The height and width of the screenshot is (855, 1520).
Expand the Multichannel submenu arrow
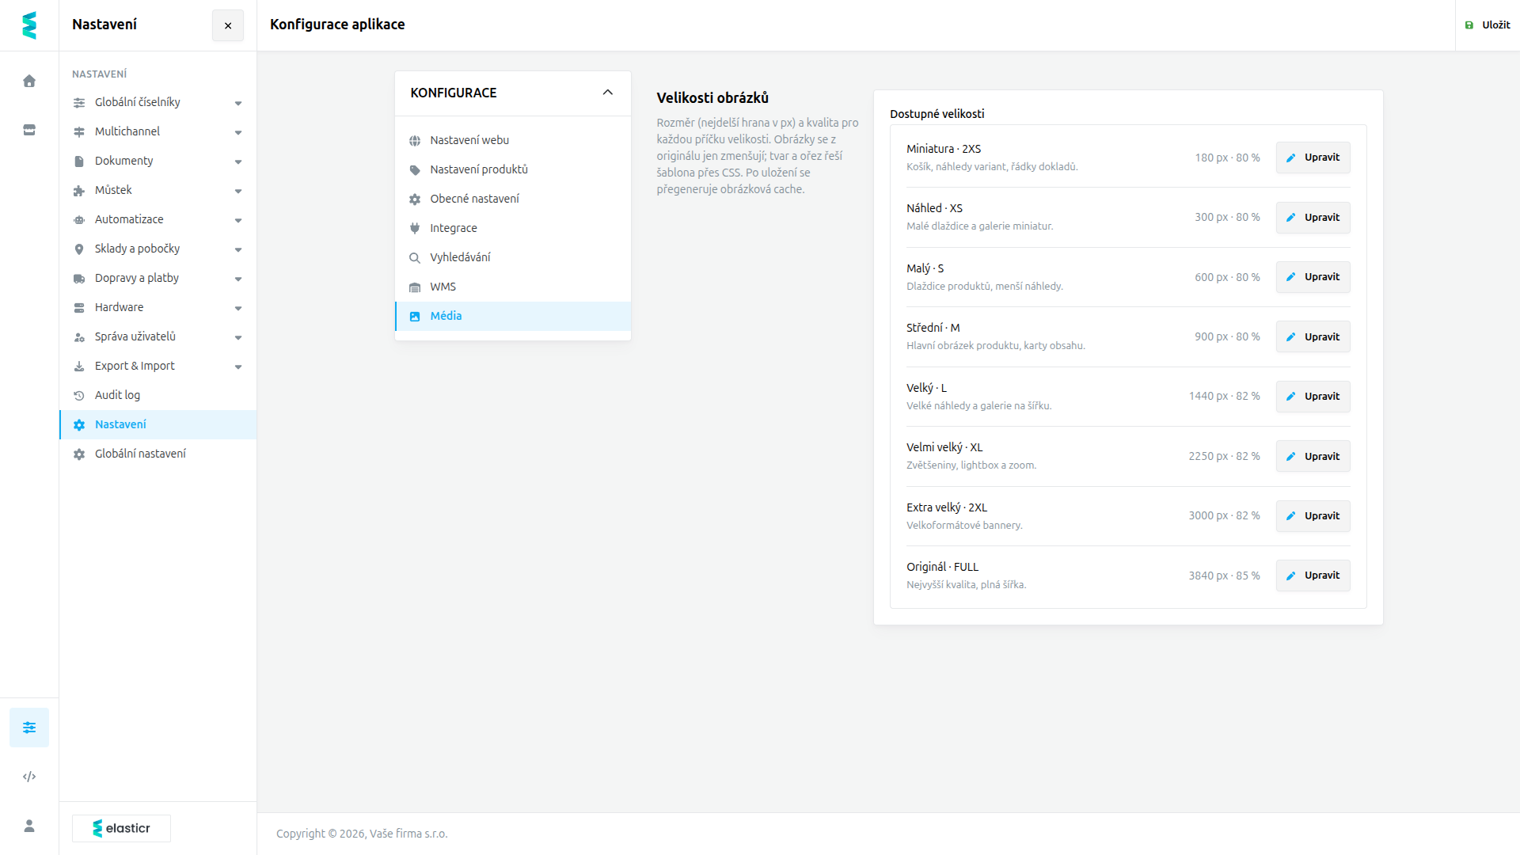coord(238,132)
